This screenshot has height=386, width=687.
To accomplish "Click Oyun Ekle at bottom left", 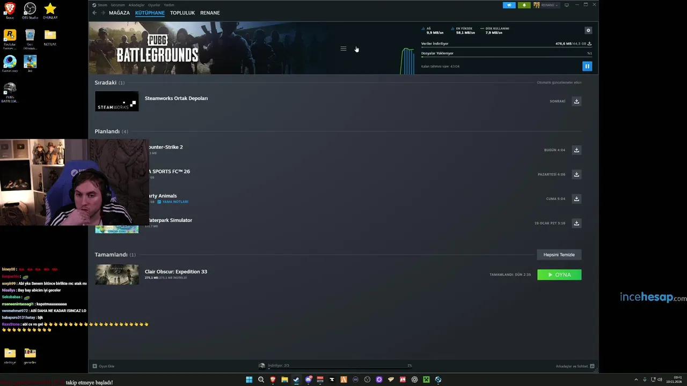I will (x=104, y=366).
